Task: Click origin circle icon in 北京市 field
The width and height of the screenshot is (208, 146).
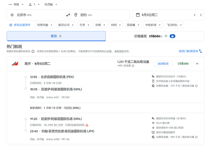Action: (12, 15)
